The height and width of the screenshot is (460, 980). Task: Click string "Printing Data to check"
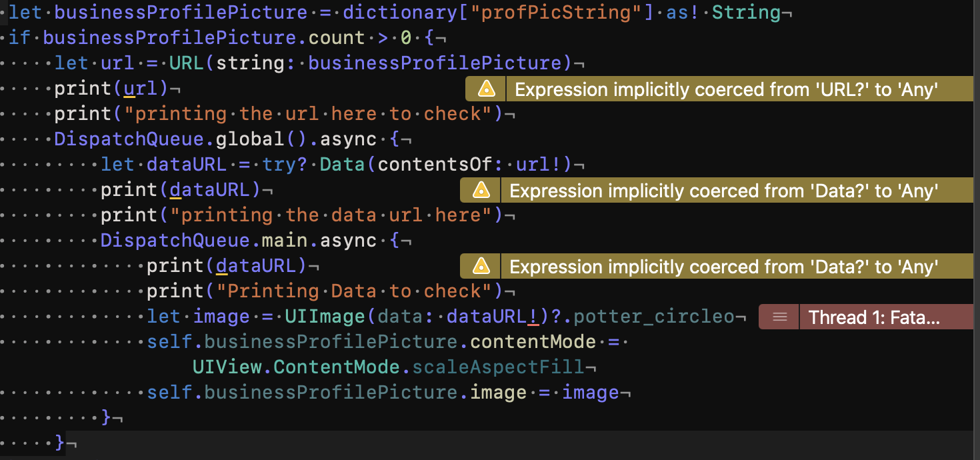pos(354,291)
